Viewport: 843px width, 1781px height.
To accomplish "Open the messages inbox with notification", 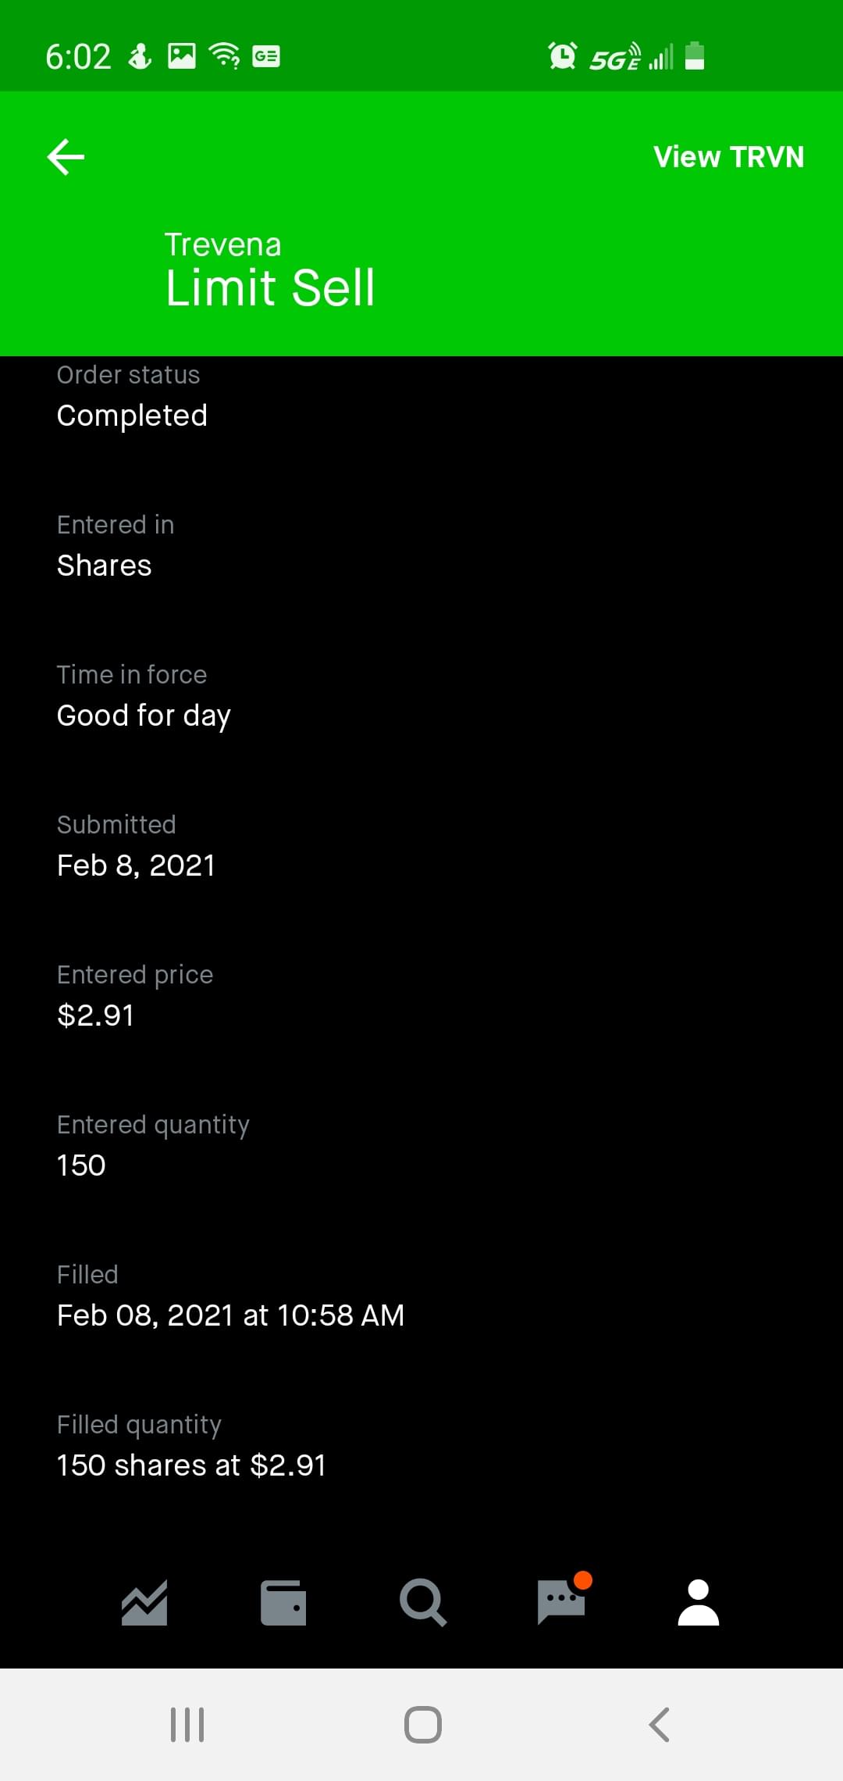I will pyautogui.click(x=562, y=1601).
